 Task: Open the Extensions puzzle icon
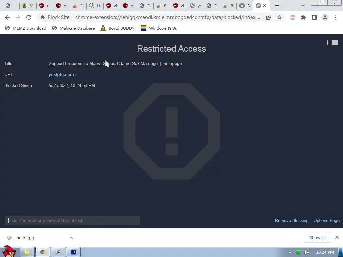tap(303, 17)
